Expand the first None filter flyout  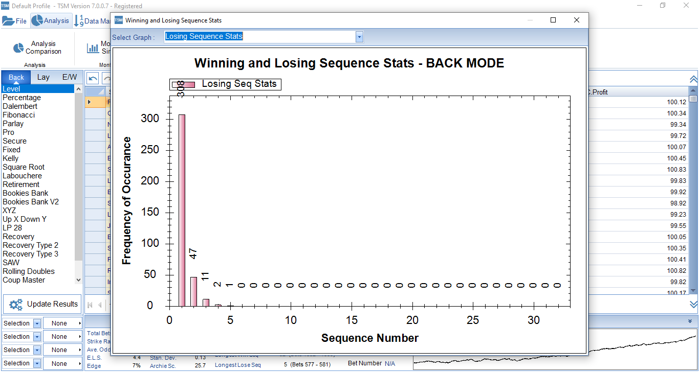(79, 323)
